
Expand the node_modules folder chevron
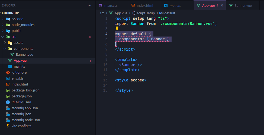click(x=3, y=25)
